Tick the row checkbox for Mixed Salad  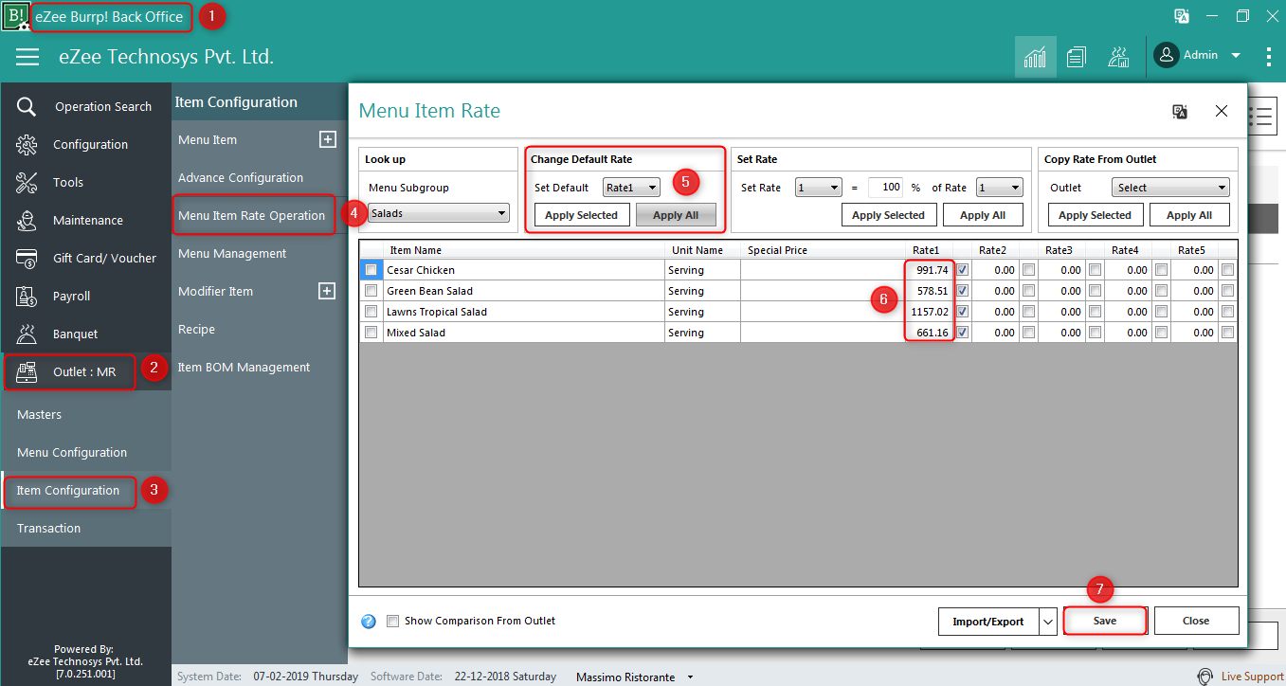pyautogui.click(x=371, y=333)
